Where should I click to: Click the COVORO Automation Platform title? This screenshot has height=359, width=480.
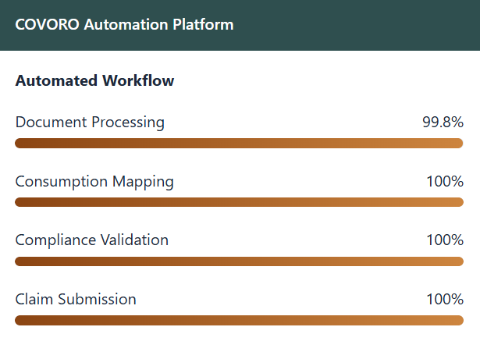[124, 24]
